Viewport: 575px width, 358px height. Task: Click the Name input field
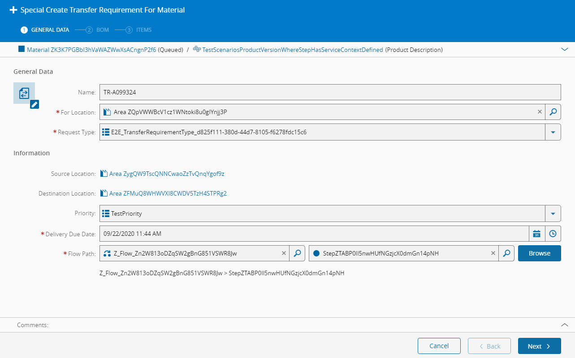(x=330, y=92)
